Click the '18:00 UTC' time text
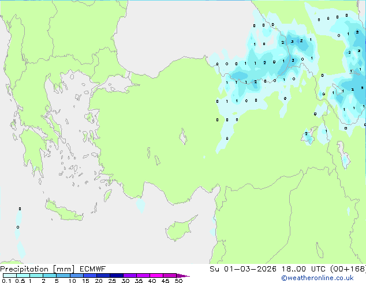Screen dimensions: 366x283 tap(304, 269)
